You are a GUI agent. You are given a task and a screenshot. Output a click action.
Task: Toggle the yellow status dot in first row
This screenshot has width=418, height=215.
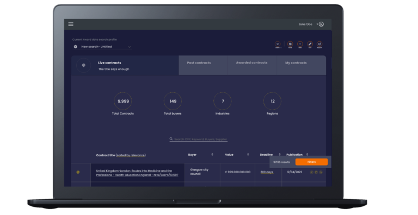(78, 172)
